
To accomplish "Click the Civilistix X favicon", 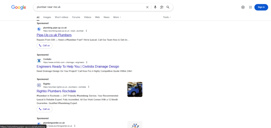I will 39,61.
